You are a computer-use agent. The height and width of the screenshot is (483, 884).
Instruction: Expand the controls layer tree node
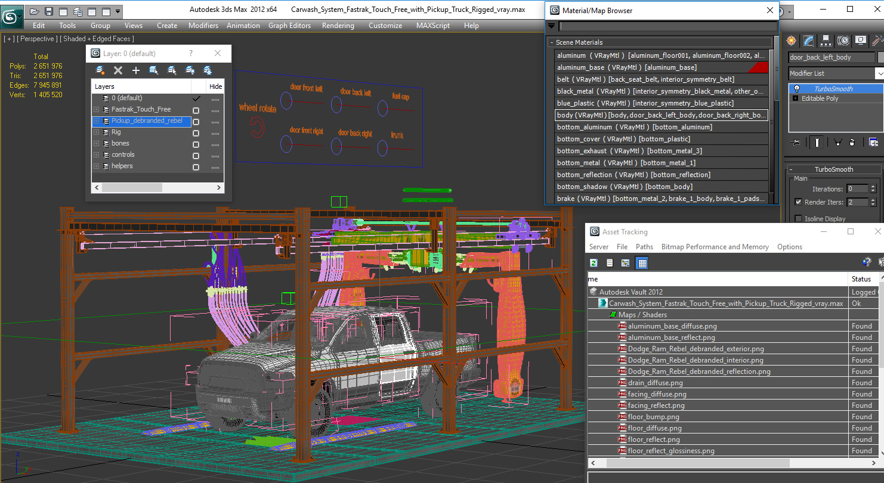(x=96, y=155)
